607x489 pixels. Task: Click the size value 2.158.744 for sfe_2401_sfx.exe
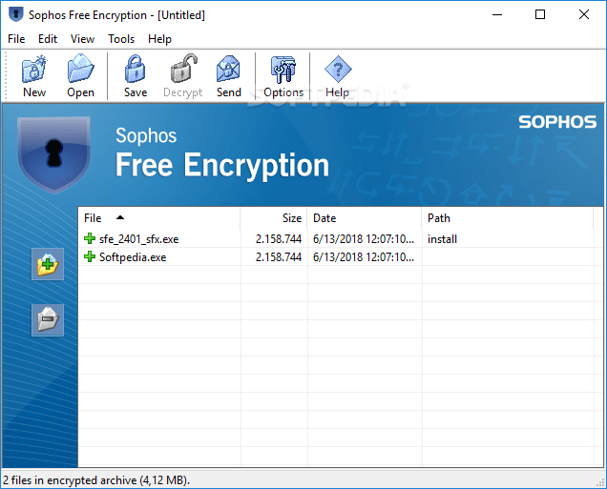pyautogui.click(x=279, y=239)
